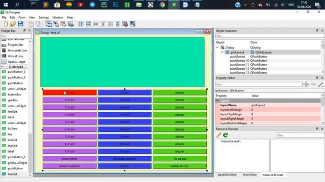Select the purple Ishonch raqamlari button
The image size is (325, 182).
pyautogui.click(x=70, y=166)
